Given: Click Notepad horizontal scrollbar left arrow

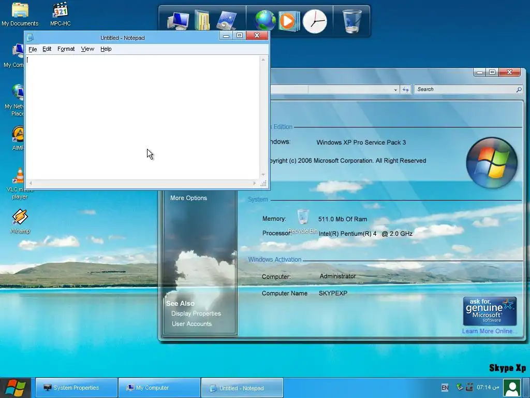Looking at the screenshot, I should tap(31, 183).
